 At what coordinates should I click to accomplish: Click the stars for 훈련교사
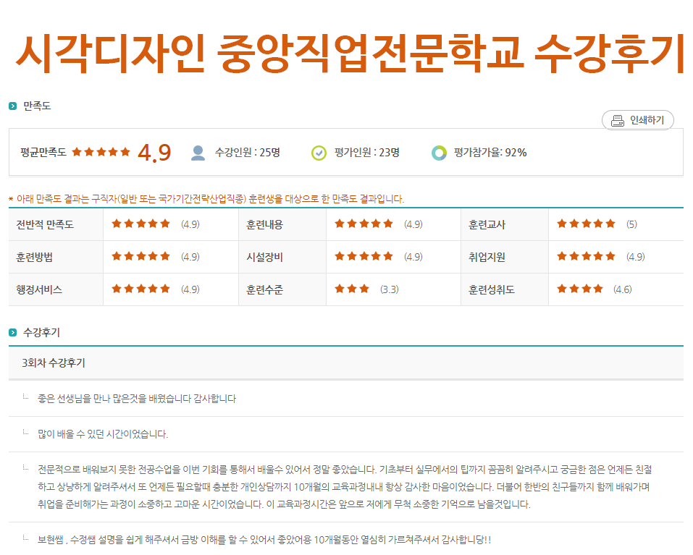pos(586,224)
